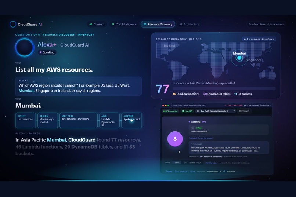296x197 pixels.
Task: Click the Alexa+ glowing orb avatar
Action: [x=25, y=47]
